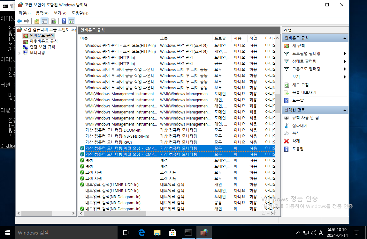This screenshot has height=239, width=367.
Task: Toggle show/hide console tree toolbar icon
Action: 44,21
